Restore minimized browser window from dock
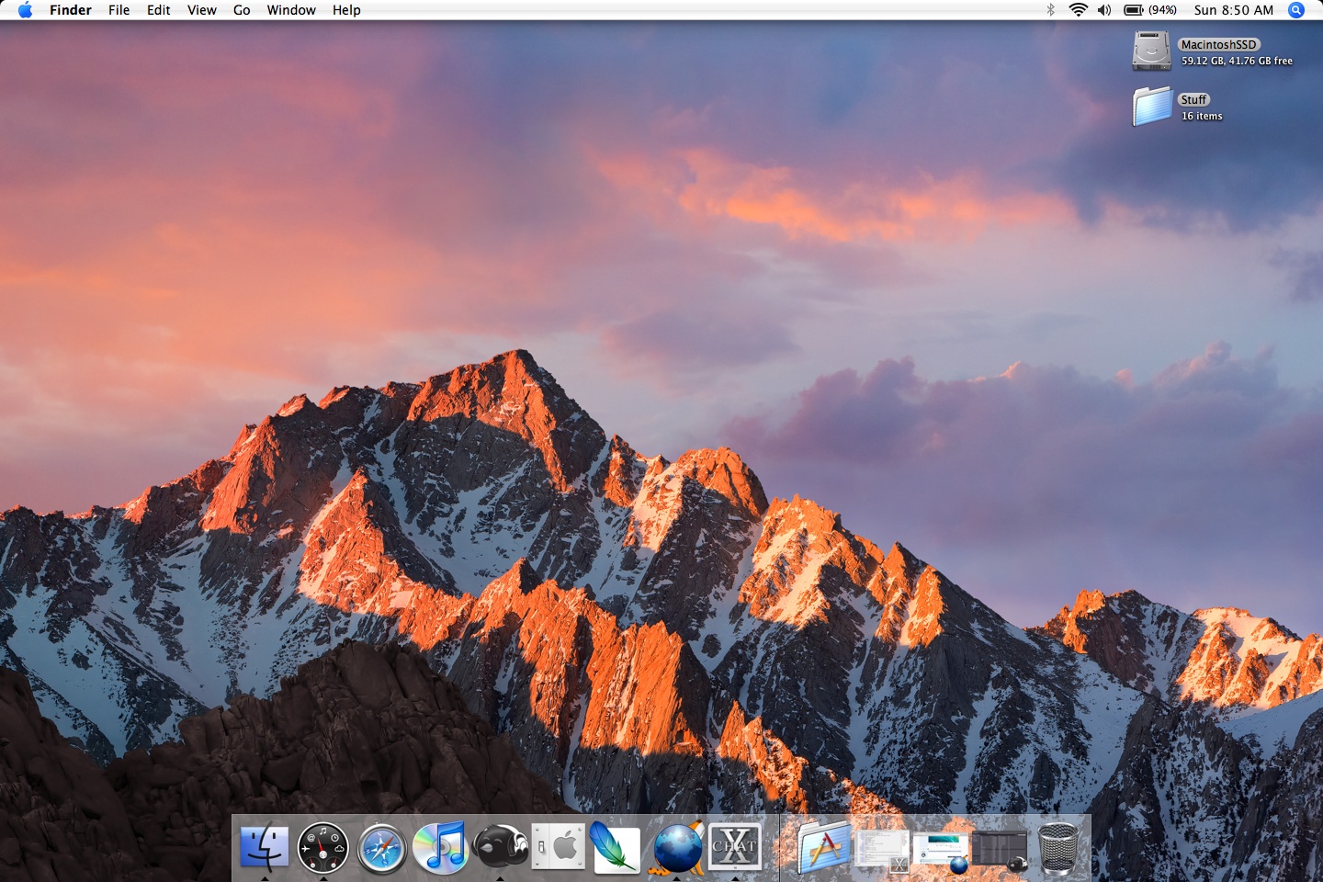 941,851
